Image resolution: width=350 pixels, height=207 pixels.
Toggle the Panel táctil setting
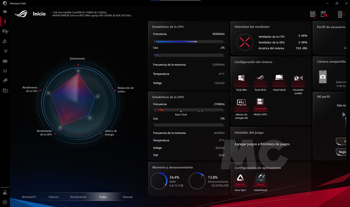point(279,80)
